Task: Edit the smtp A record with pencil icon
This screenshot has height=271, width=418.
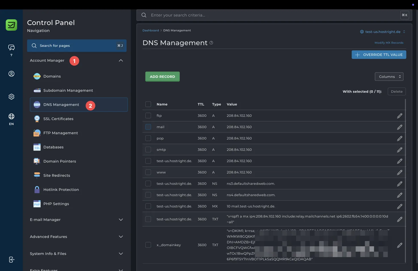Action: [400, 150]
